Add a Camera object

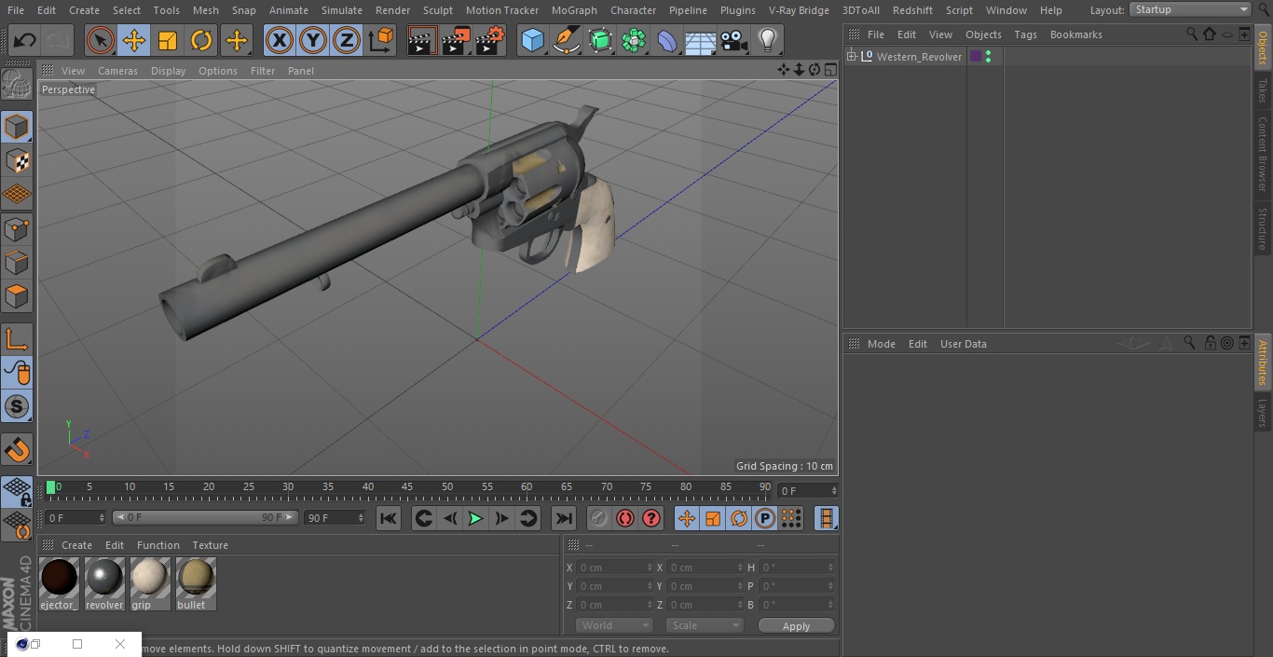point(733,40)
